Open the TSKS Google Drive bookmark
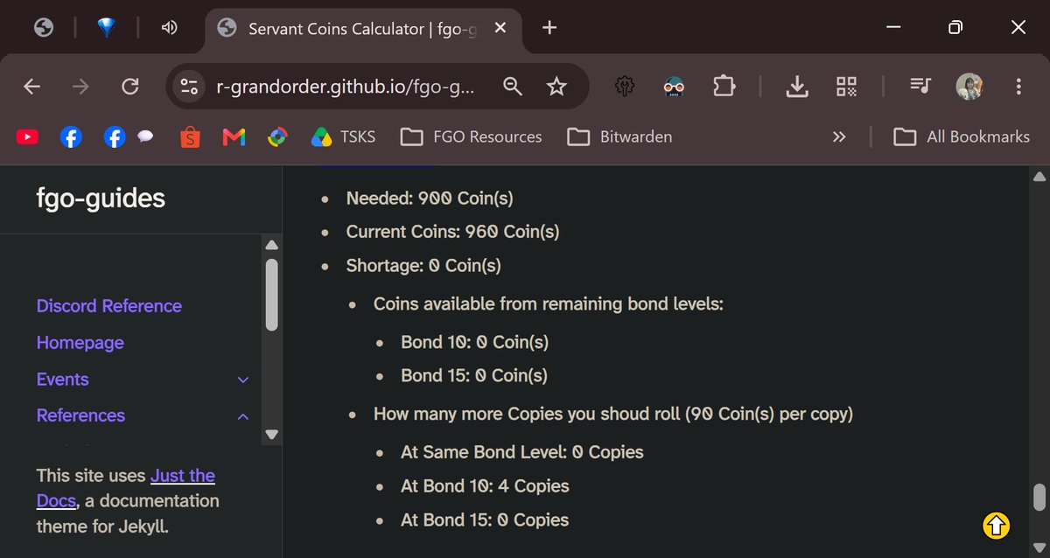 tap(343, 136)
